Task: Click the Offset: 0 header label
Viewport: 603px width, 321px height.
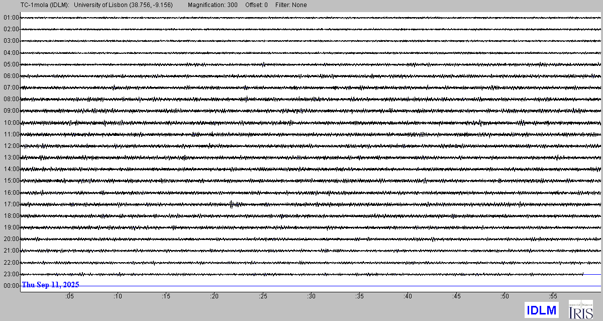Action: point(256,5)
